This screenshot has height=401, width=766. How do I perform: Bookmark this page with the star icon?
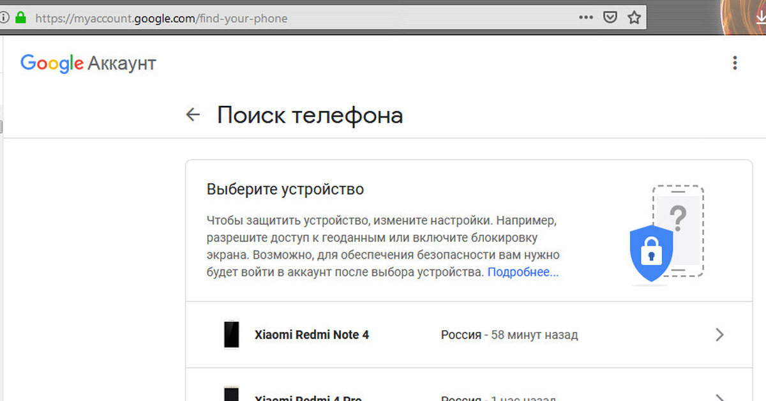[x=634, y=18]
